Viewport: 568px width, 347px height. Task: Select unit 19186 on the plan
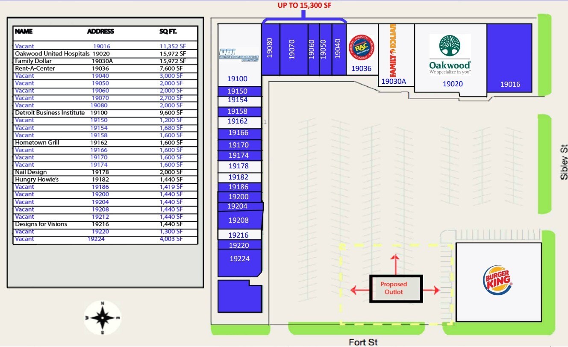(x=239, y=187)
